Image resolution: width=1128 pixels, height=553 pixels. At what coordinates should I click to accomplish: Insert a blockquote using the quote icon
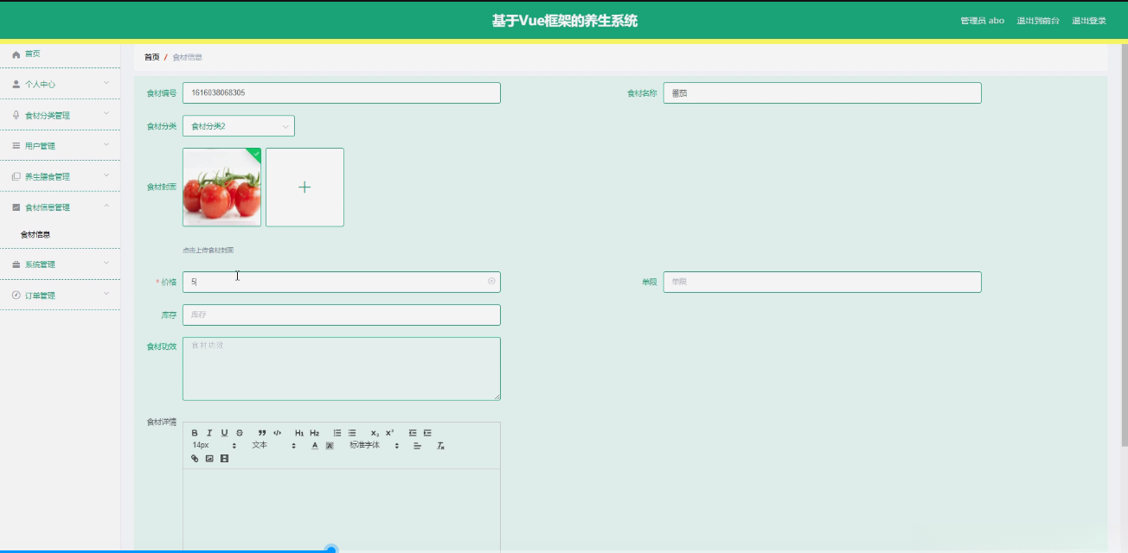pyautogui.click(x=261, y=433)
